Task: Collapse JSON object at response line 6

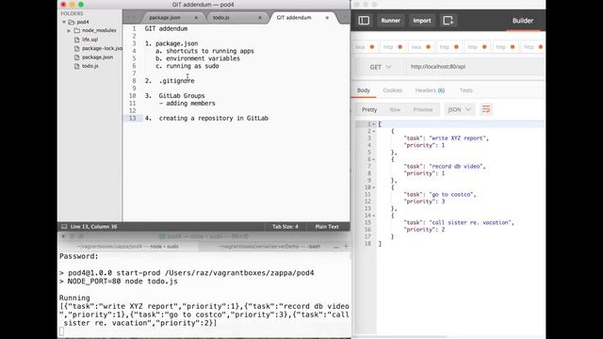Action: tap(373, 159)
